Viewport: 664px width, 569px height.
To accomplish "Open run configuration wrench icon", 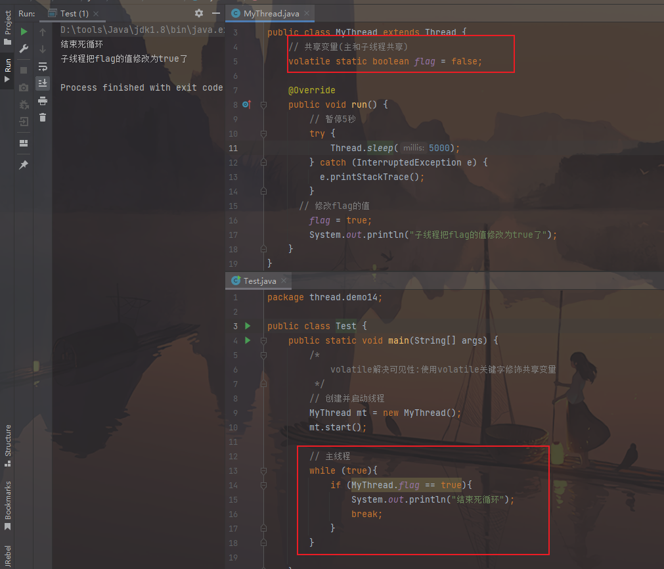I will (24, 49).
